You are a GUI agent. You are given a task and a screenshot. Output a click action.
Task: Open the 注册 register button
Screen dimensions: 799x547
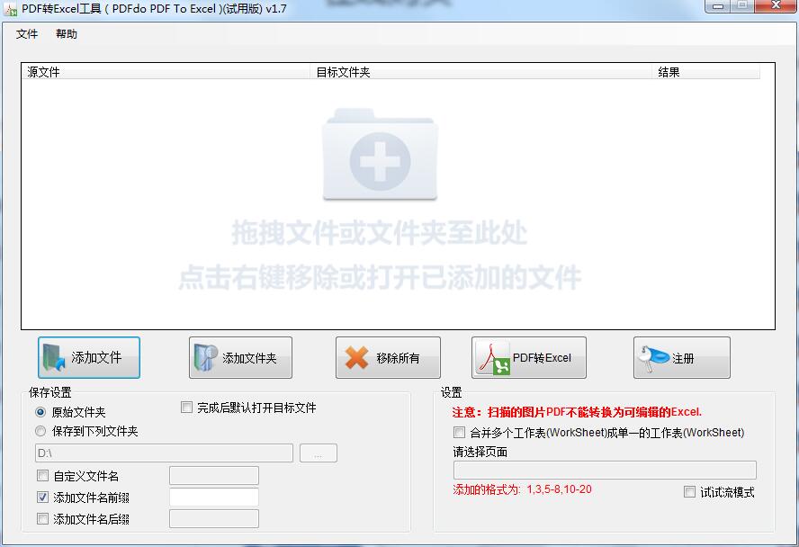[682, 357]
